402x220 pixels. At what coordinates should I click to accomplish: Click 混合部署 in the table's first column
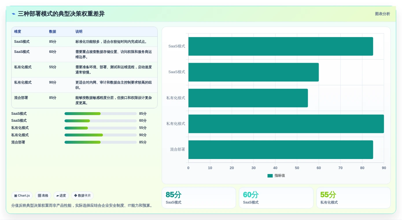click(21, 98)
